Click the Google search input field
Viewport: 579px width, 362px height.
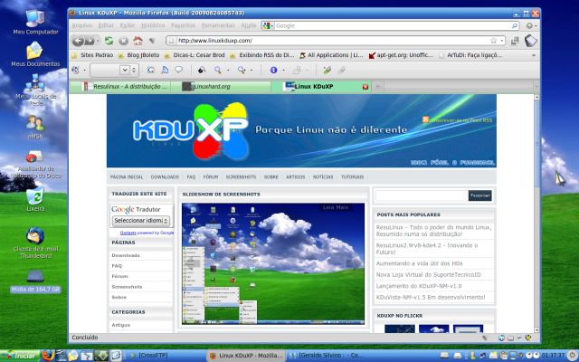click(392, 26)
